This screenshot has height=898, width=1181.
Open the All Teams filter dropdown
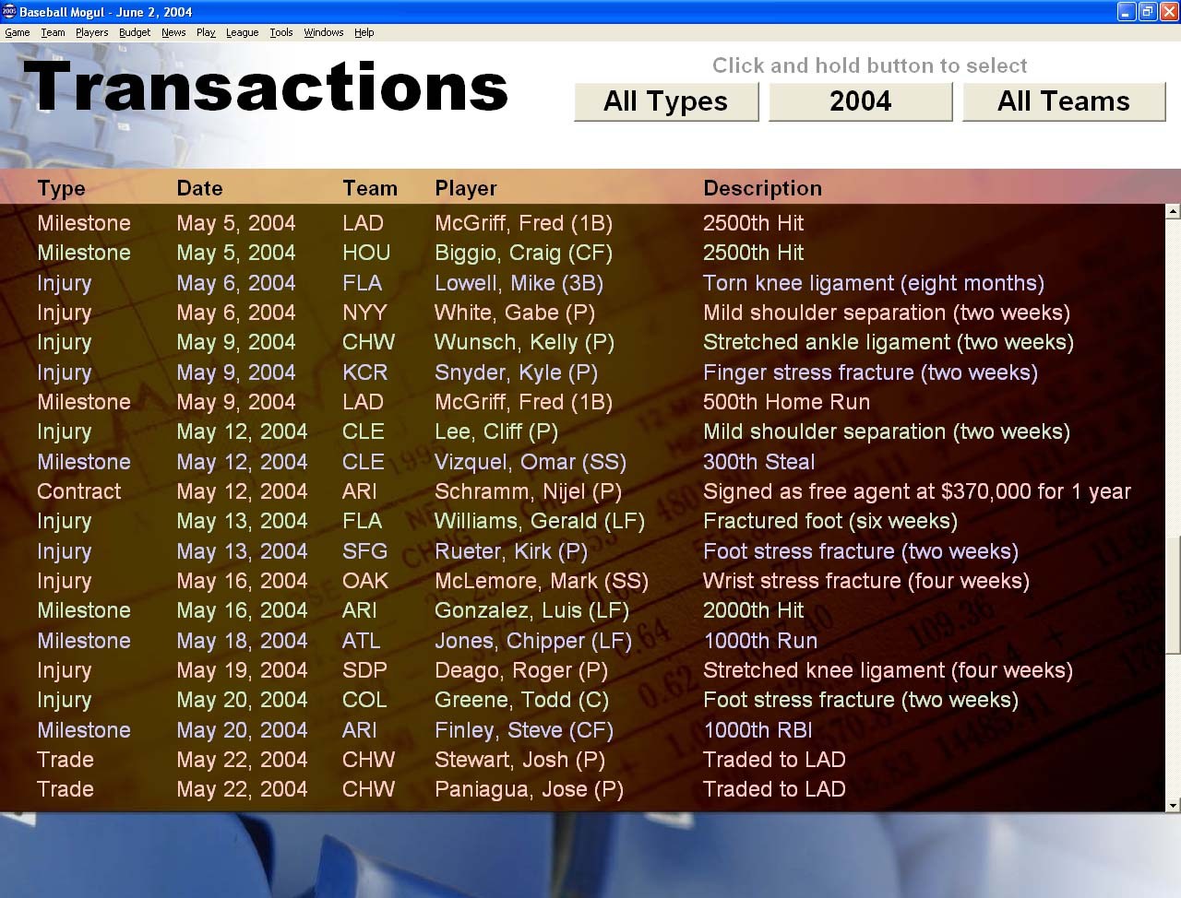pyautogui.click(x=1063, y=101)
